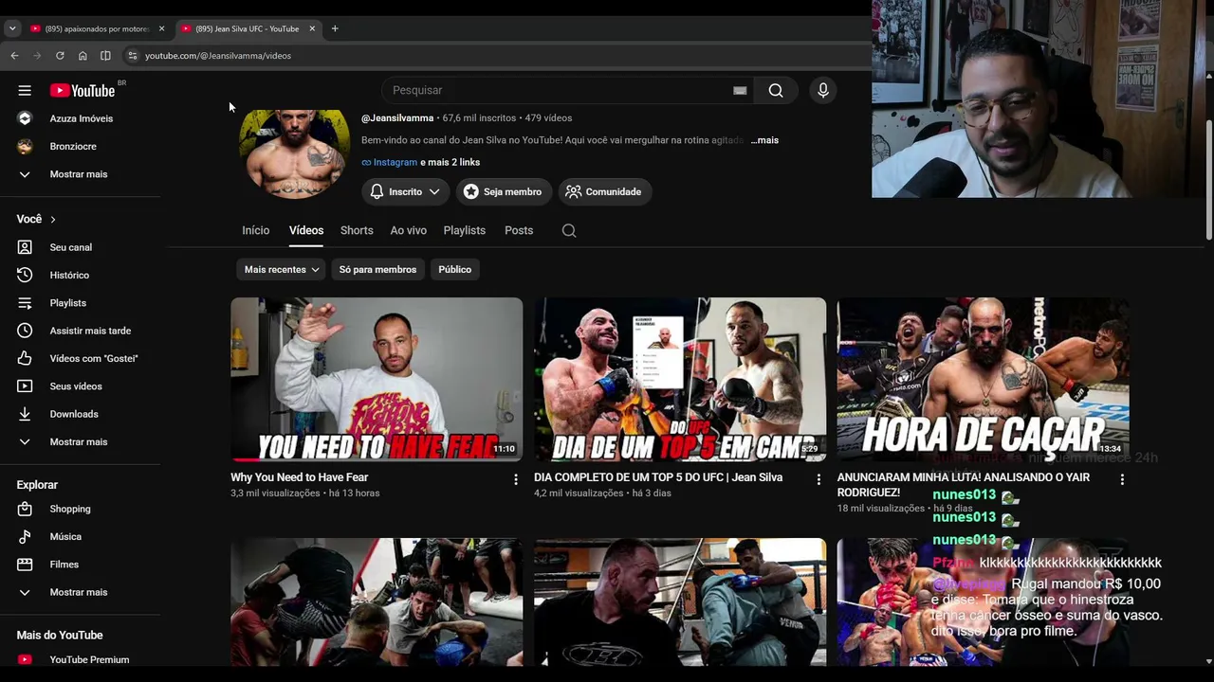Viewport: 1214px width, 682px height.
Task: Open the on-screen keyboard in search box
Action: (x=740, y=90)
